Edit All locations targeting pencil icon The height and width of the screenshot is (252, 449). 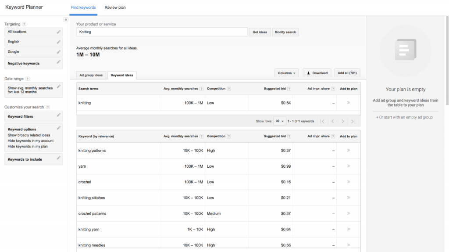pyautogui.click(x=58, y=32)
